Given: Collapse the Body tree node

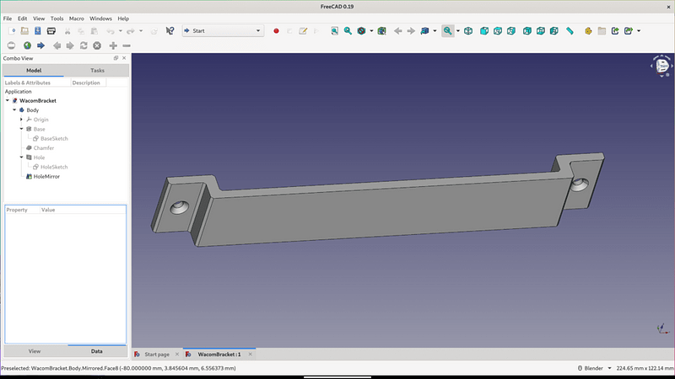Looking at the screenshot, I should [14, 110].
